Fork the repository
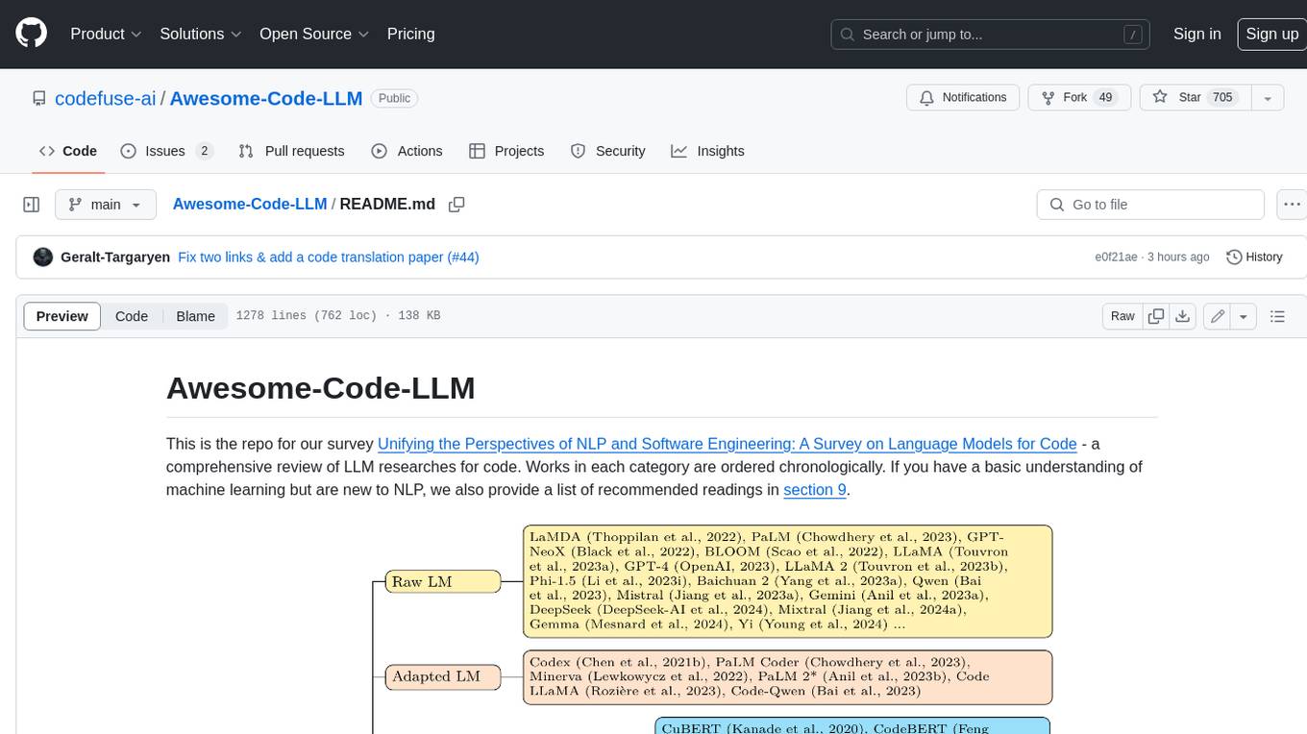Screen dimensions: 1307x734 pos(1079,98)
